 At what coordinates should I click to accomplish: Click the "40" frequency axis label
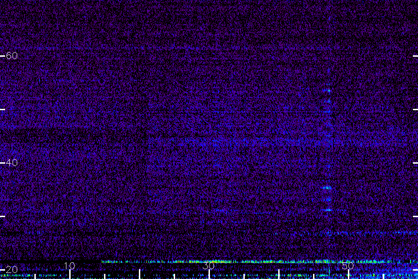tap(12, 162)
